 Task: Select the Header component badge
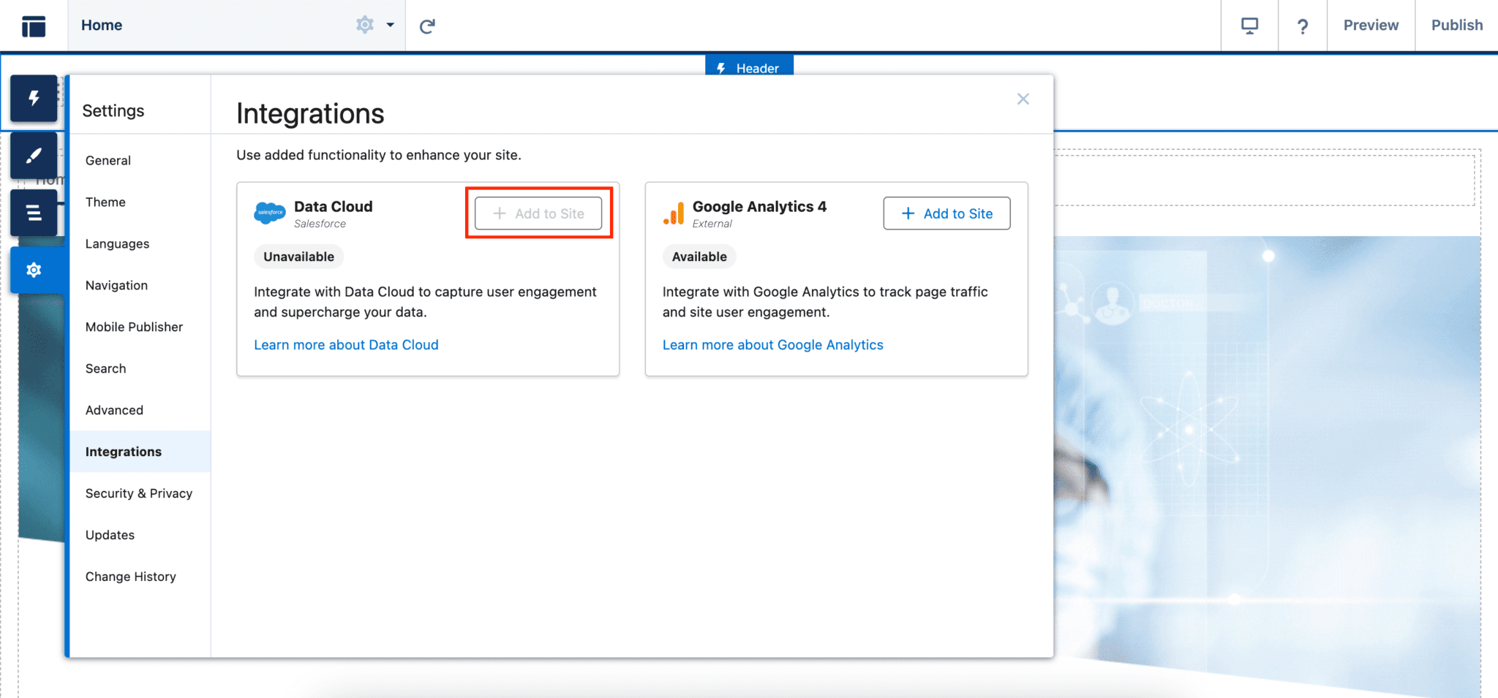pos(748,68)
